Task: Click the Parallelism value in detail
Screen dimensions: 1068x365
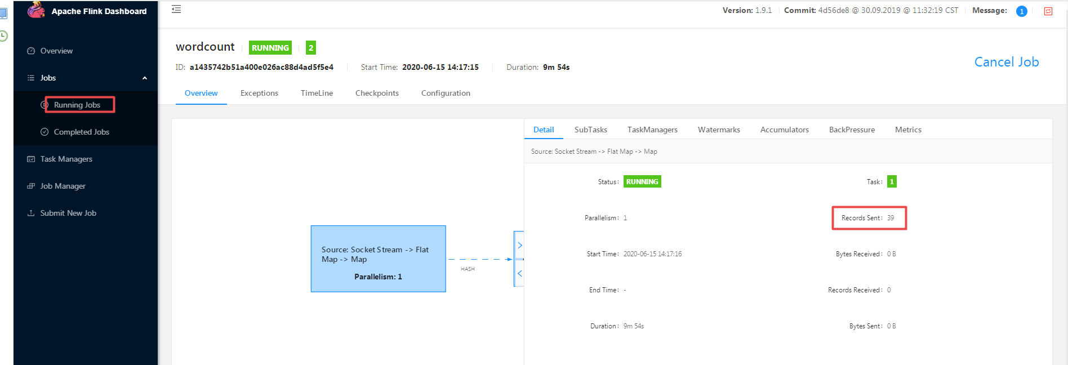Action: [x=625, y=218]
